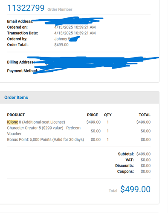Viewport: 168px width, 213px height.
Task: Click the TOTAL column header
Action: pyautogui.click(x=145, y=115)
